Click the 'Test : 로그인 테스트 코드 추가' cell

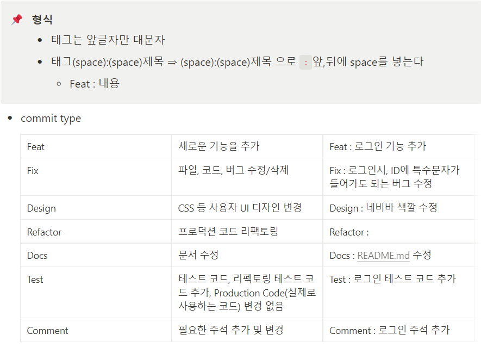click(398, 293)
